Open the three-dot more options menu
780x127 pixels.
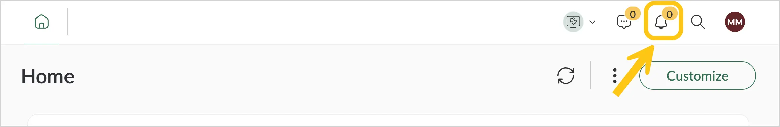point(615,76)
